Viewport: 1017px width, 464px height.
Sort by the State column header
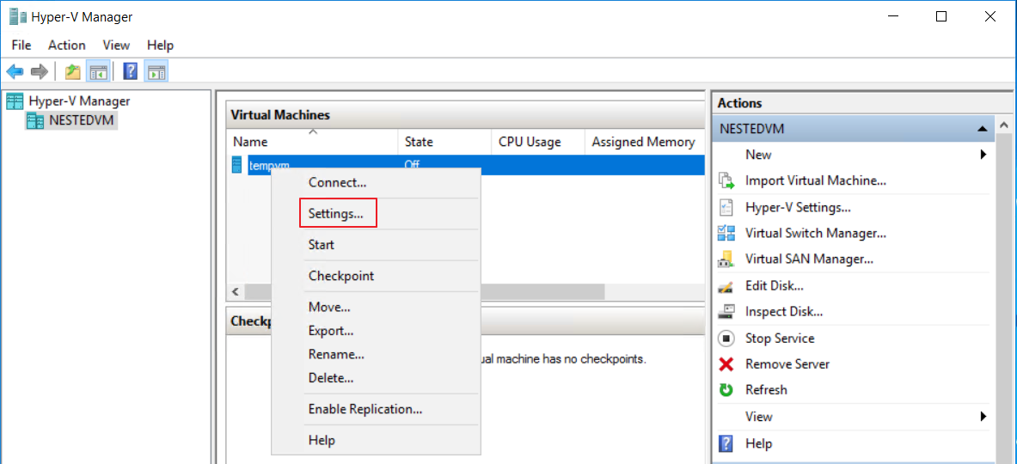coord(420,142)
